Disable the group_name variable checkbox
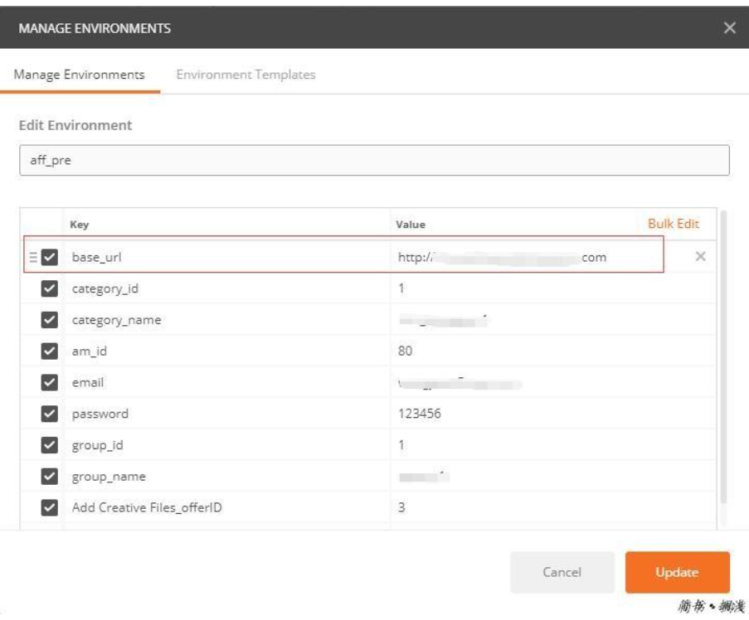749x620 pixels. pos(49,477)
